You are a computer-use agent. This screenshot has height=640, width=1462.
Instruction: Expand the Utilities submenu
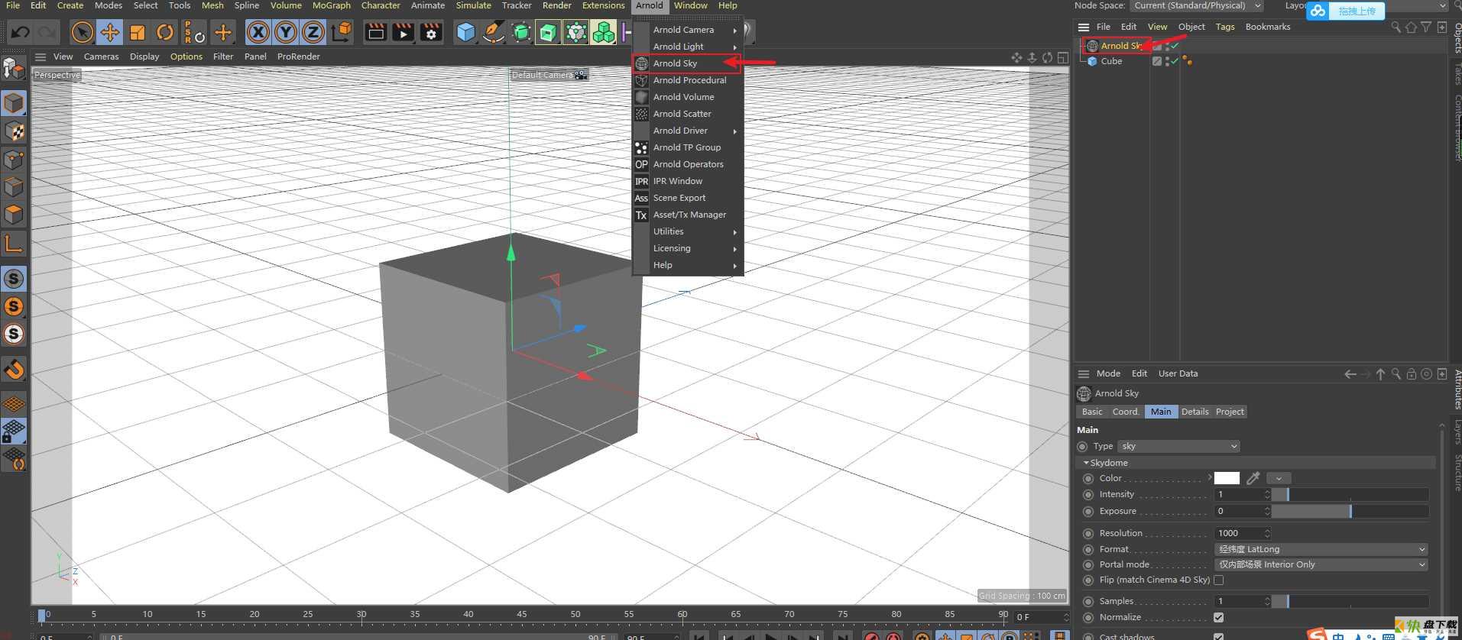686,231
